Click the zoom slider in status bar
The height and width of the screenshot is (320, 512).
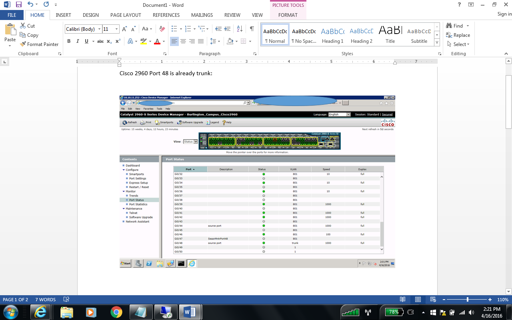tap(467, 300)
